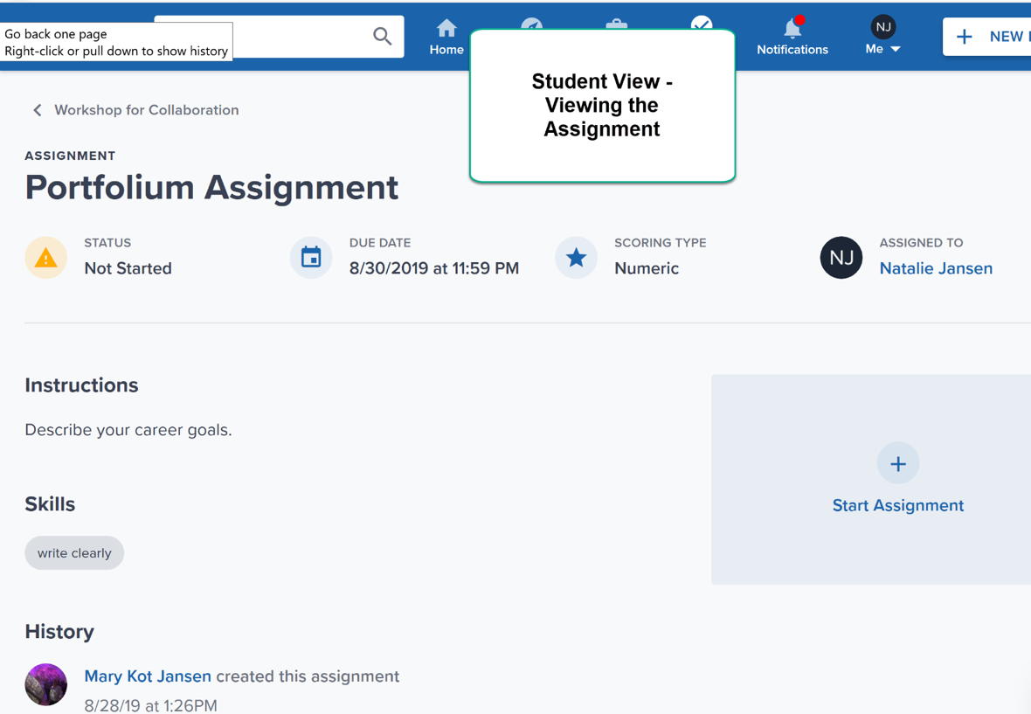The image size is (1031, 714).
Task: Click the due date calendar icon
Action: pyautogui.click(x=311, y=258)
